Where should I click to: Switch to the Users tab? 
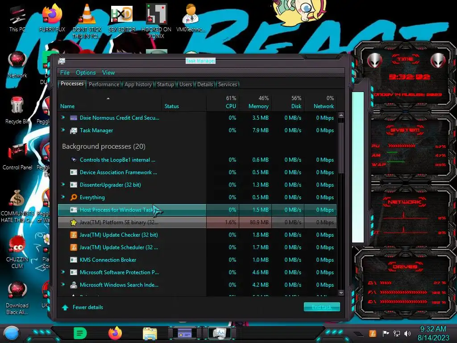pos(186,84)
